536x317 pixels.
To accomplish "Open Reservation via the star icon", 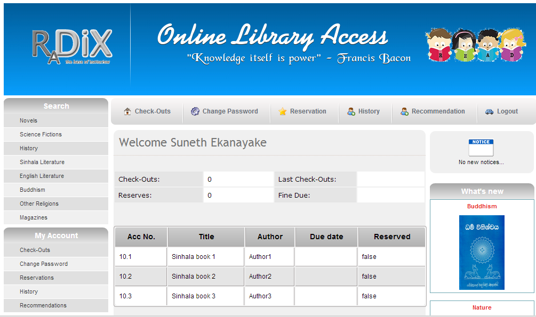I will tap(282, 111).
